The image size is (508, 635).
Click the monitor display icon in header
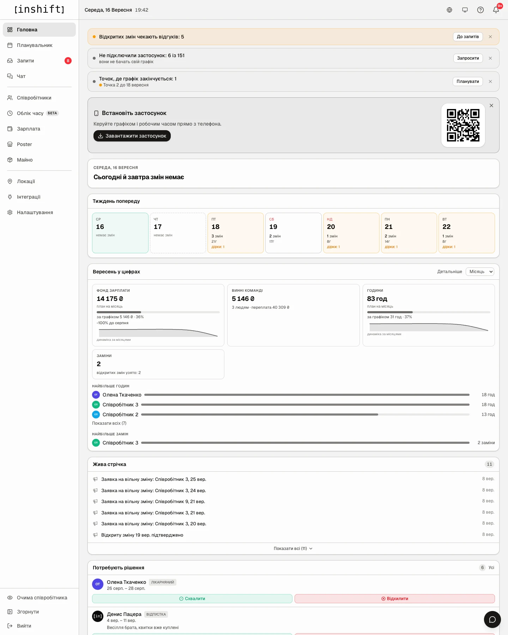[x=465, y=10]
